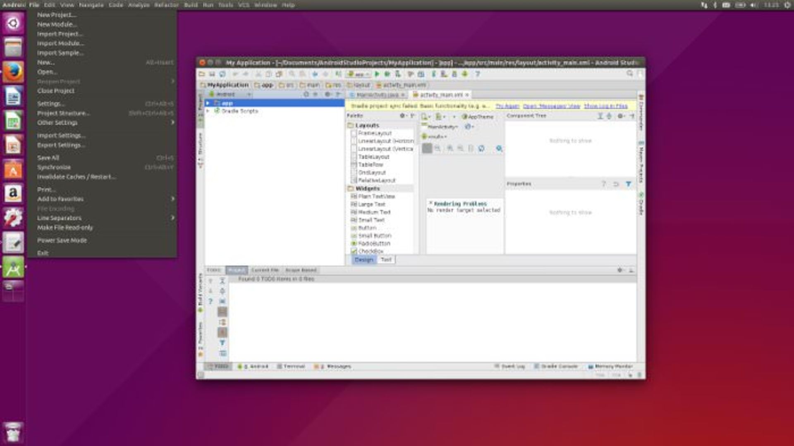Run the app with the green Run icon
Screen dimensions: 794x446
[x=377, y=74]
